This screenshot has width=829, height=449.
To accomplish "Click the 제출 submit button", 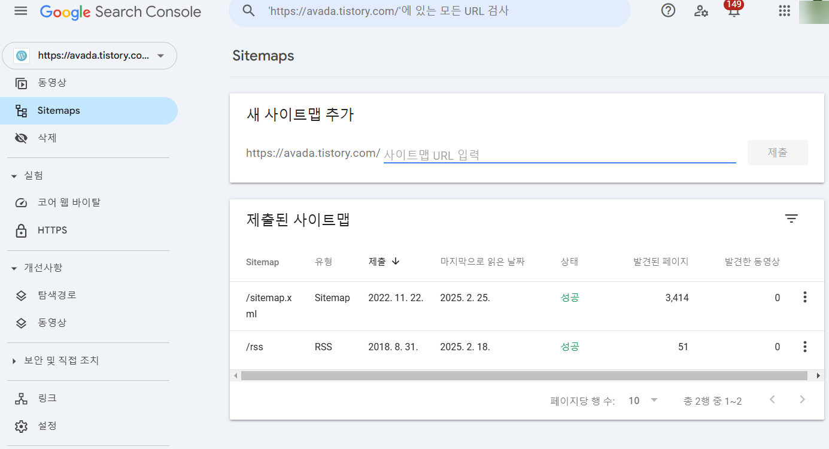I will [x=778, y=153].
